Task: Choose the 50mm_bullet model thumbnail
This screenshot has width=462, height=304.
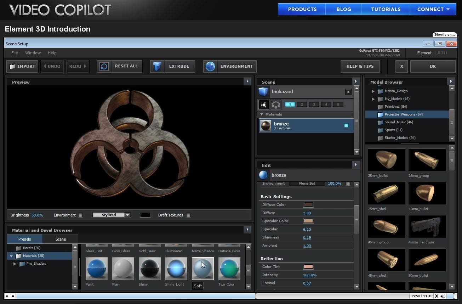Action: (x=427, y=260)
